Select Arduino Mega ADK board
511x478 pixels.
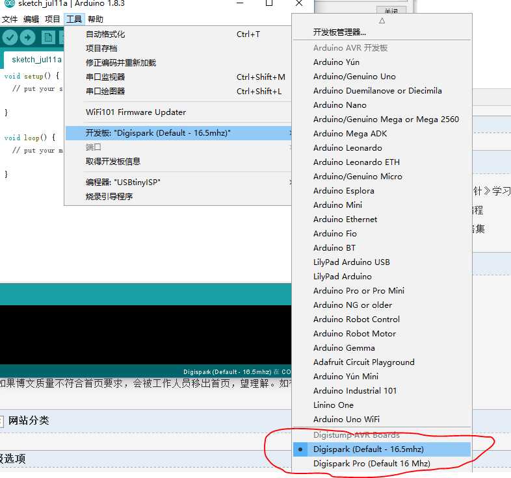coord(382,134)
